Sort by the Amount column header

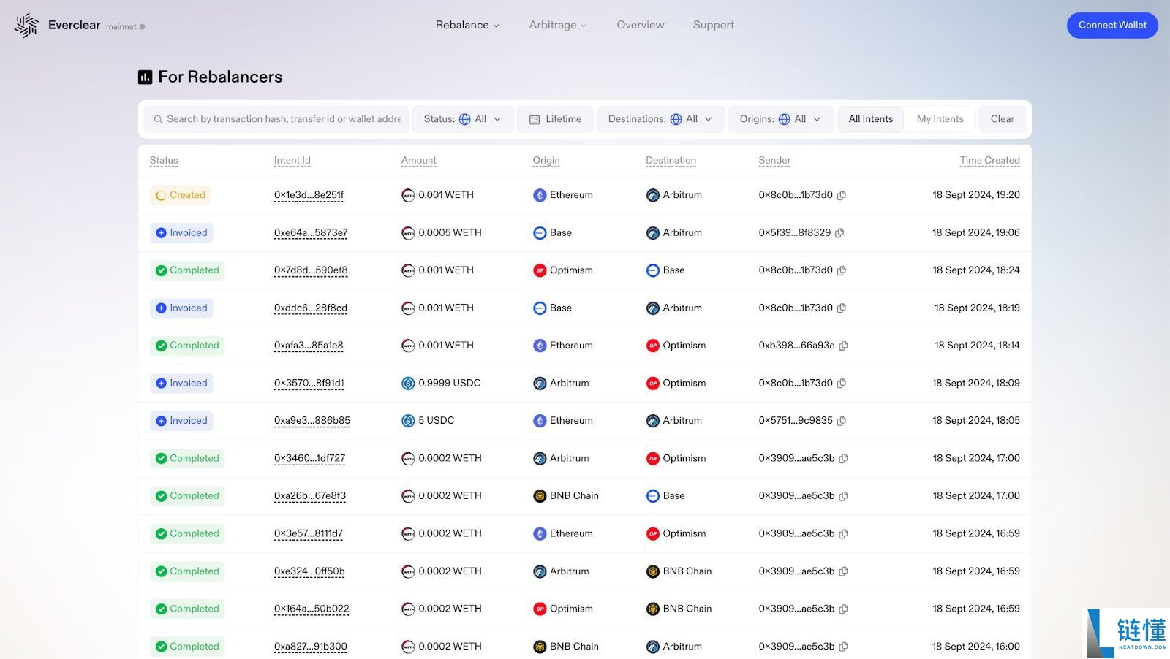[419, 161]
